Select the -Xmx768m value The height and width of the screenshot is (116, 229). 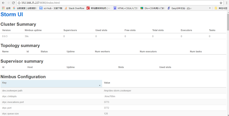109,96
